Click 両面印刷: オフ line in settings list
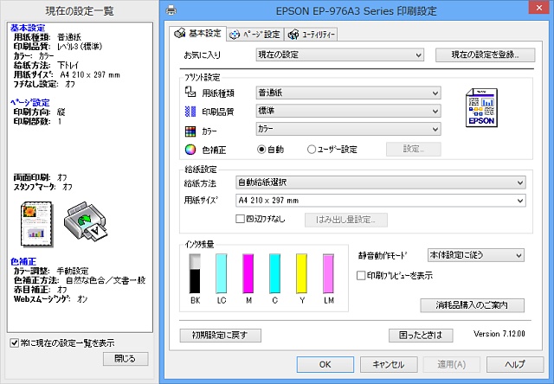554x384 pixels. click(x=40, y=177)
